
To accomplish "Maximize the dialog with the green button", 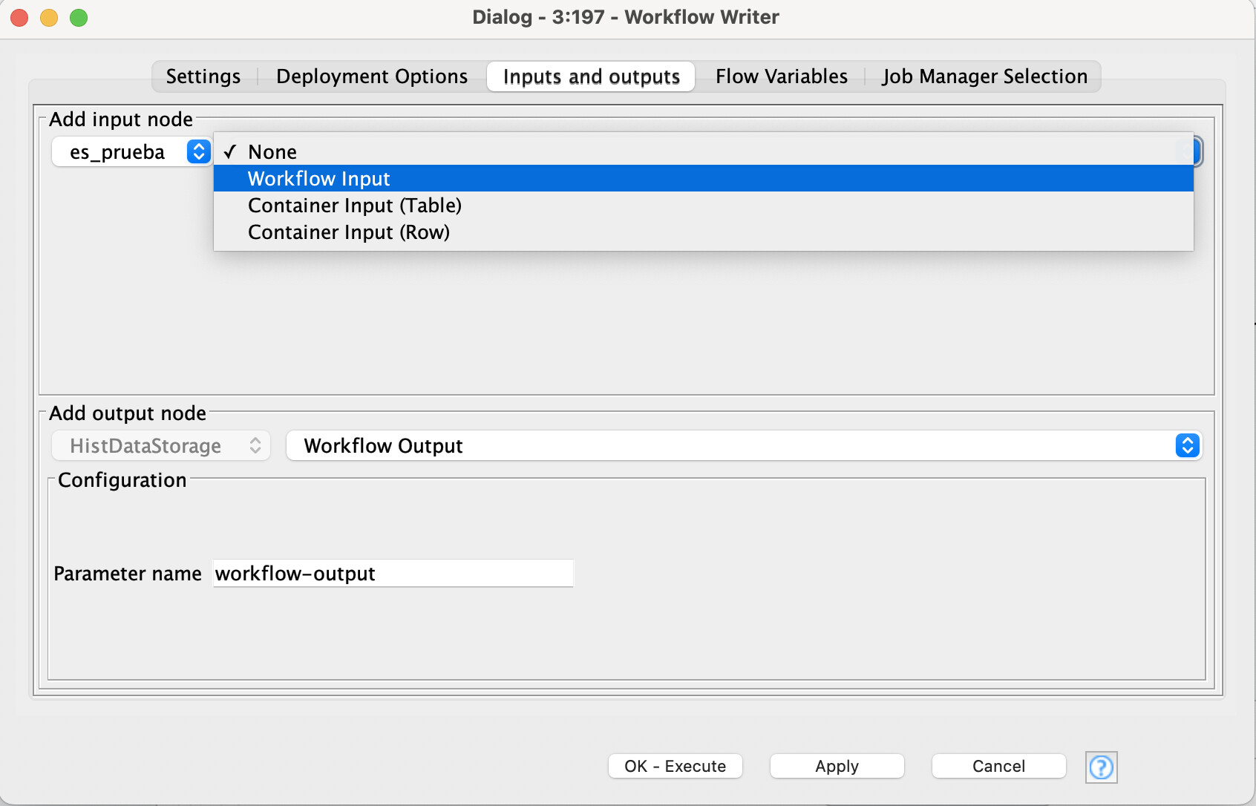I will (79, 17).
